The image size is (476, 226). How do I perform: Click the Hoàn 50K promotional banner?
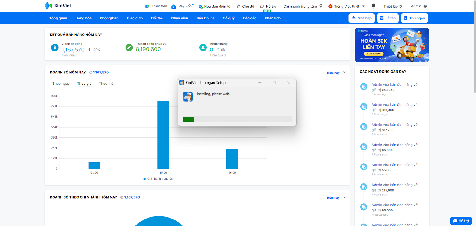point(392,45)
